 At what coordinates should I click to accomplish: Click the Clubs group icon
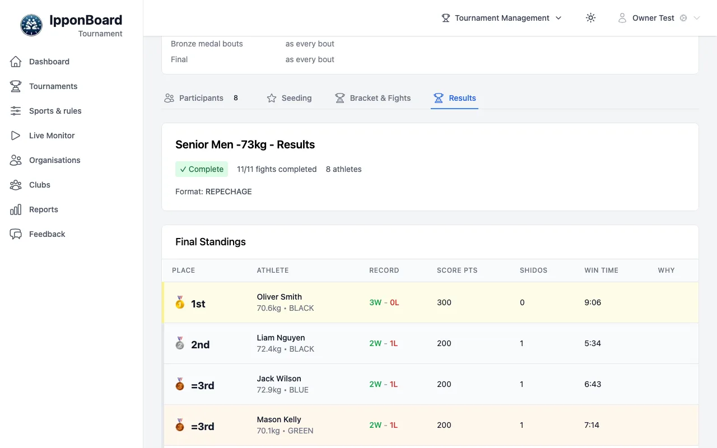click(x=16, y=185)
